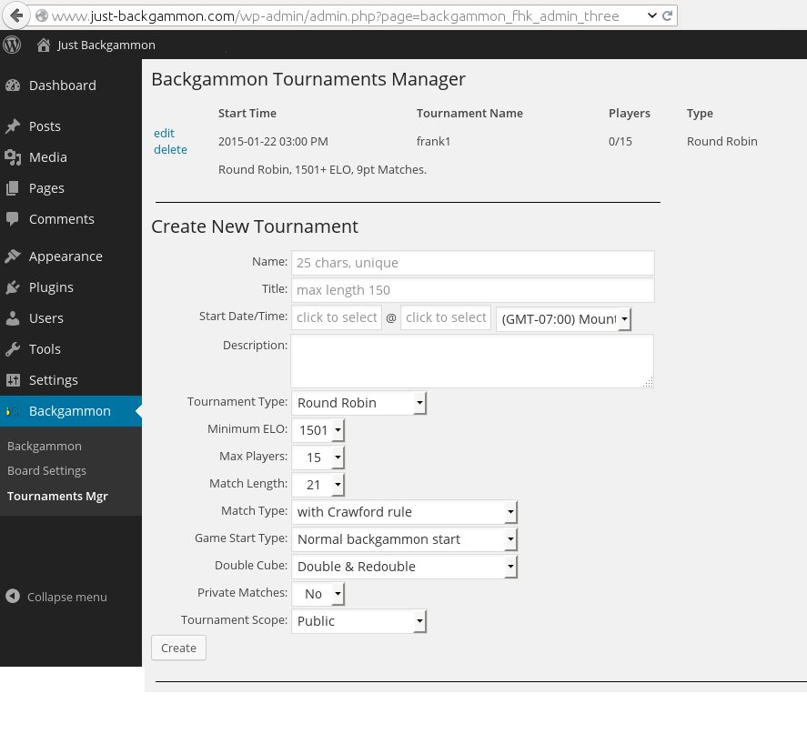Click the 'Round Robin, 1501+ ELO' description text
The height and width of the screenshot is (734, 807).
tap(323, 170)
